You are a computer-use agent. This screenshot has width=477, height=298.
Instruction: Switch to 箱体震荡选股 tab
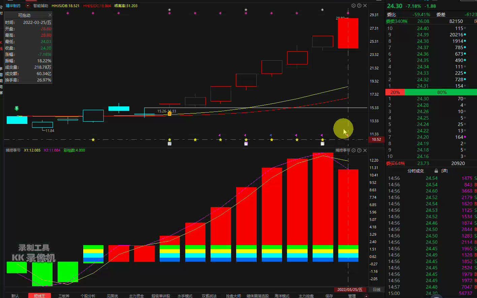[x=258, y=296]
